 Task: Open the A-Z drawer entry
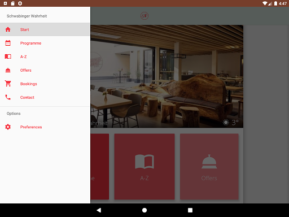(45, 57)
